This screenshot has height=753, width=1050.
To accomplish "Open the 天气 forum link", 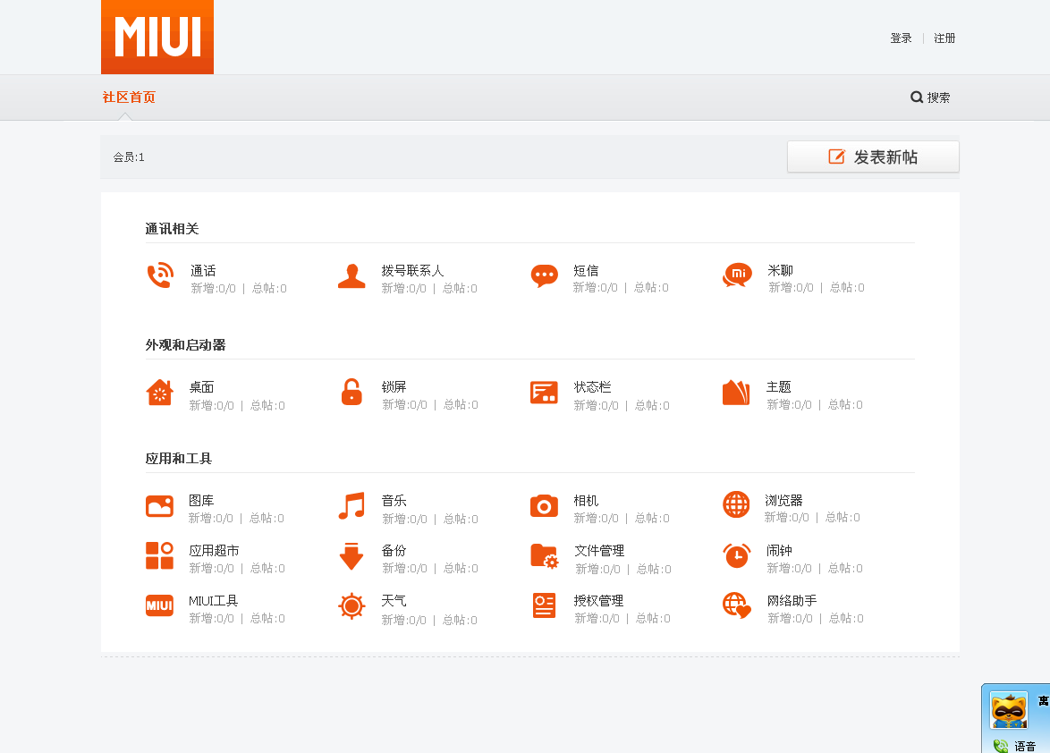I will (x=394, y=600).
